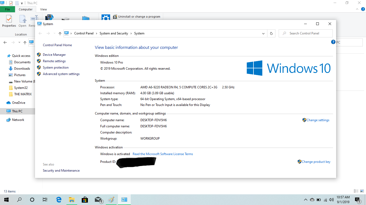Click Change product key link
The image size is (366, 205).
316,162
